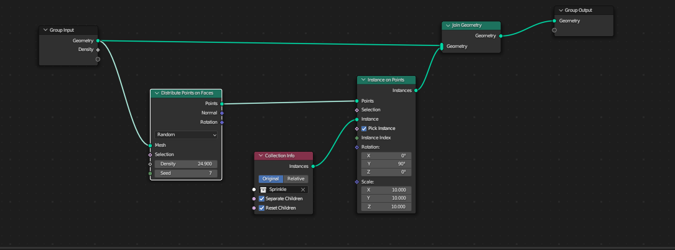Click the Instance Index input socket

356,137
